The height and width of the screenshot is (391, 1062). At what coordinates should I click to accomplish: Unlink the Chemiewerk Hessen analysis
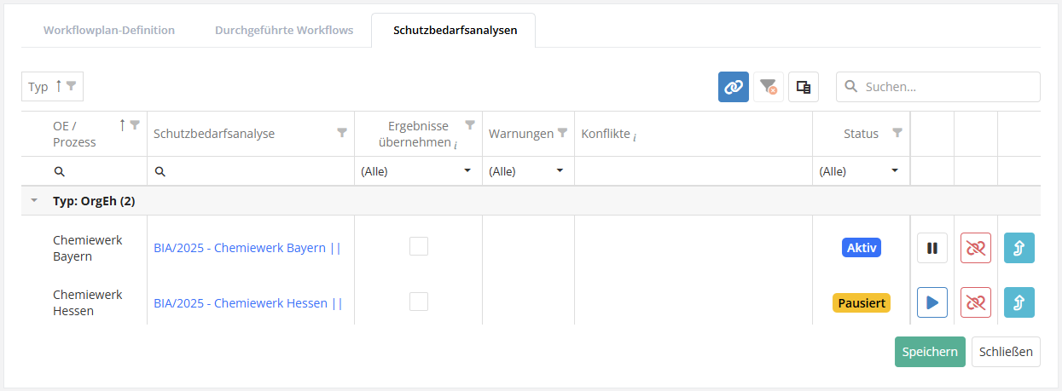976,302
